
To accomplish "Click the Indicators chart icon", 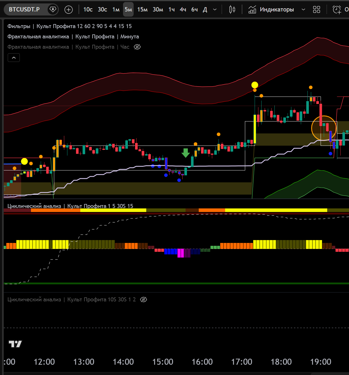I will point(252,10).
